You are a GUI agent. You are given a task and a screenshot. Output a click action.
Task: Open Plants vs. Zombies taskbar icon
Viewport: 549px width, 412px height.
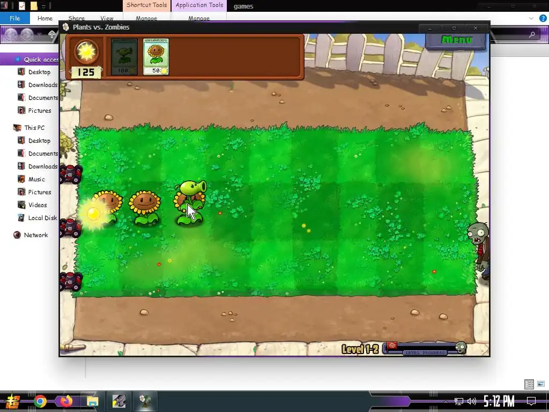point(145,401)
